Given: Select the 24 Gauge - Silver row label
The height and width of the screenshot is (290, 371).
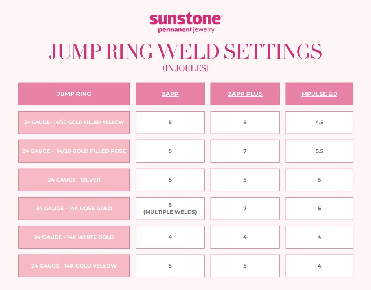Looking at the screenshot, I should point(74,180).
